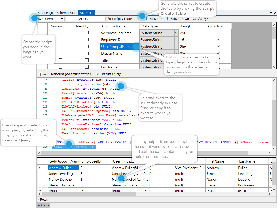
Task: Uncheck Primary for SAMAccountName
Action: 61,33
